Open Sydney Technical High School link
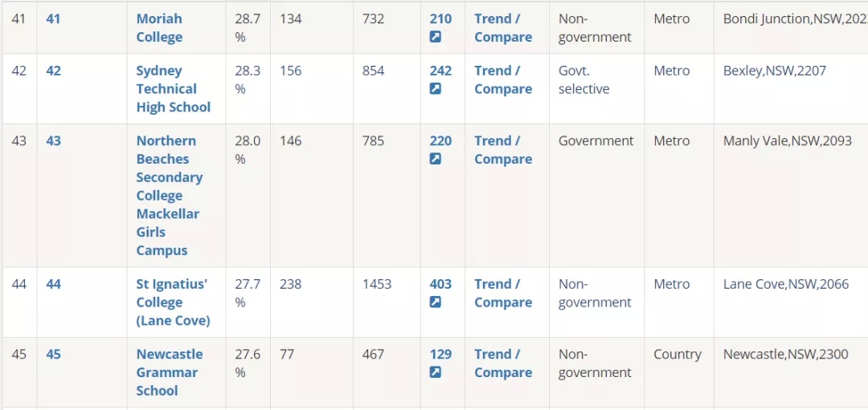 pos(174,89)
